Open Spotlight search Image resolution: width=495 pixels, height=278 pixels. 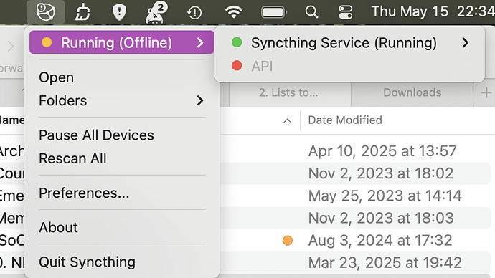click(311, 12)
